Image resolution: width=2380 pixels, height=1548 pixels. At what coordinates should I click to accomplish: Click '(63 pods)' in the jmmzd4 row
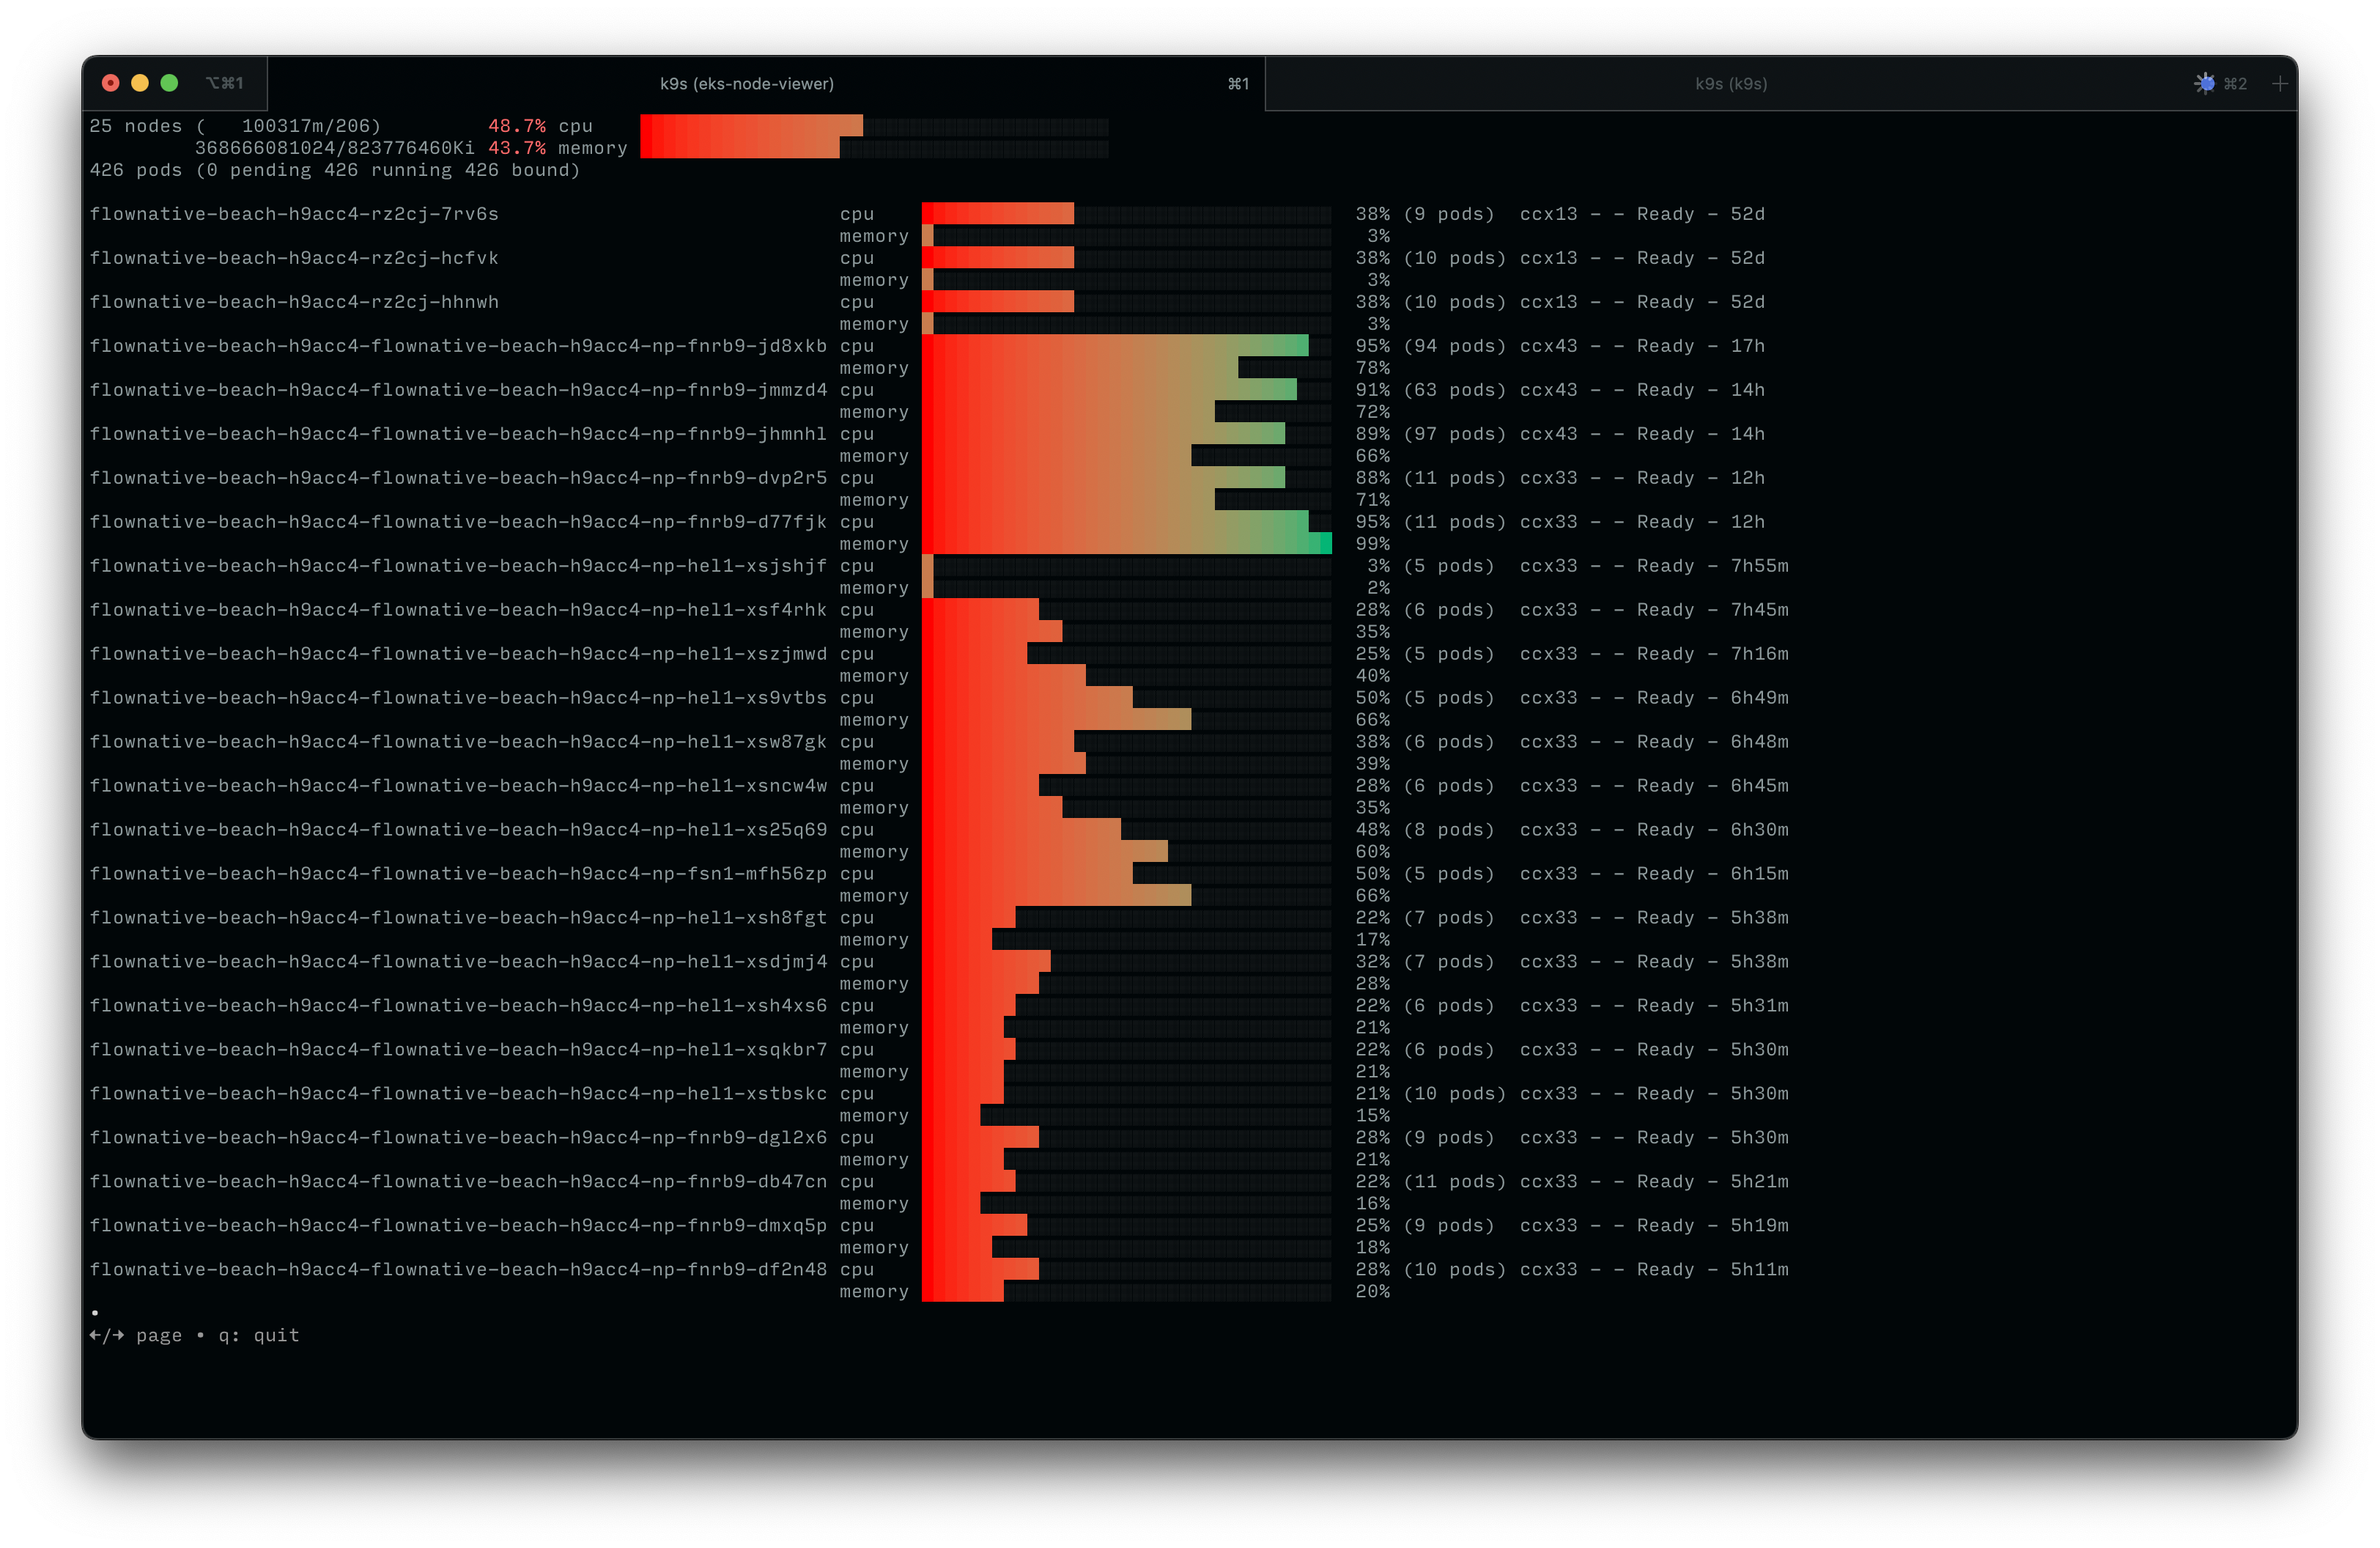(x=1454, y=390)
